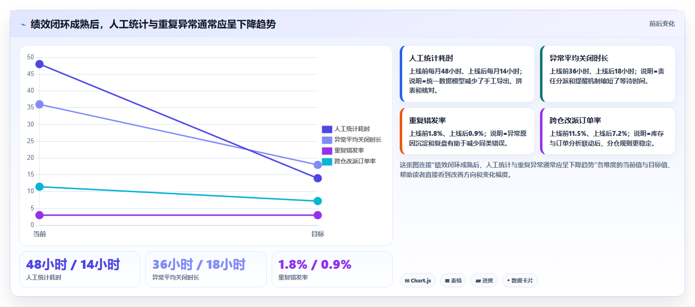695x307 pixels.
Task: Click 异常平均关闭时长 legend label
Action: click(358, 140)
